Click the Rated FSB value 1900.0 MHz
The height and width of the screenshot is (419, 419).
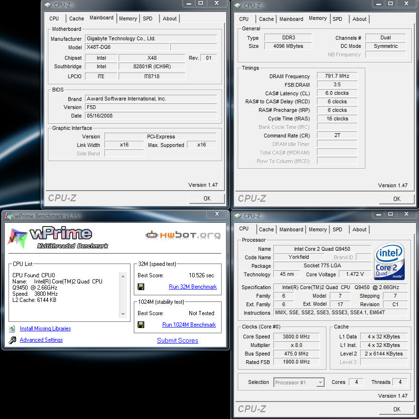[297, 362]
